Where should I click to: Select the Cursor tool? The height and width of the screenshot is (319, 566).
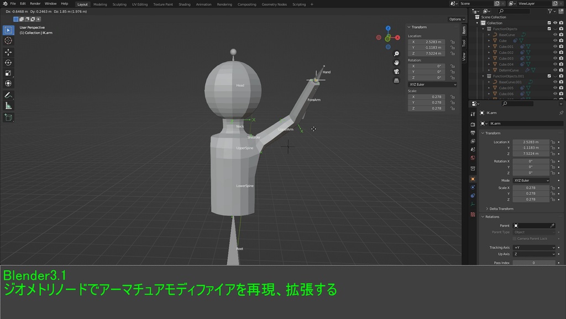point(8,41)
